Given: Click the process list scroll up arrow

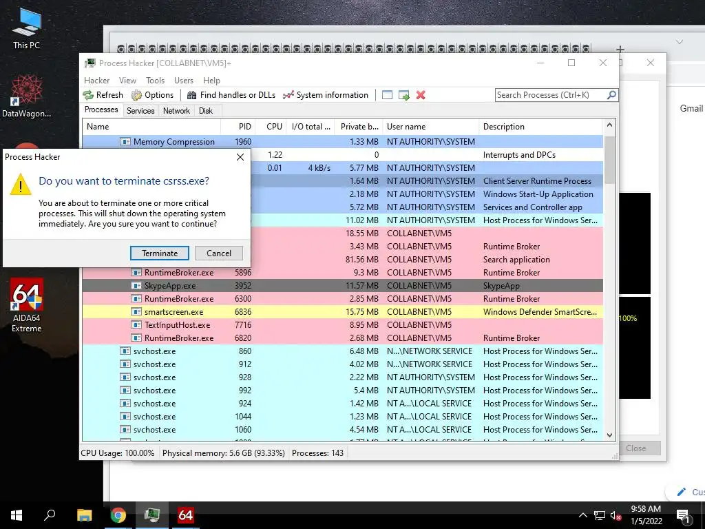Looking at the screenshot, I should click(x=610, y=125).
